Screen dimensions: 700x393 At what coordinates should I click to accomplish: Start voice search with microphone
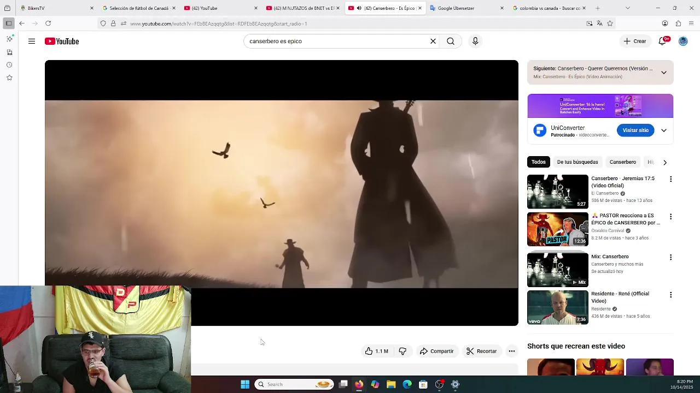click(475, 41)
